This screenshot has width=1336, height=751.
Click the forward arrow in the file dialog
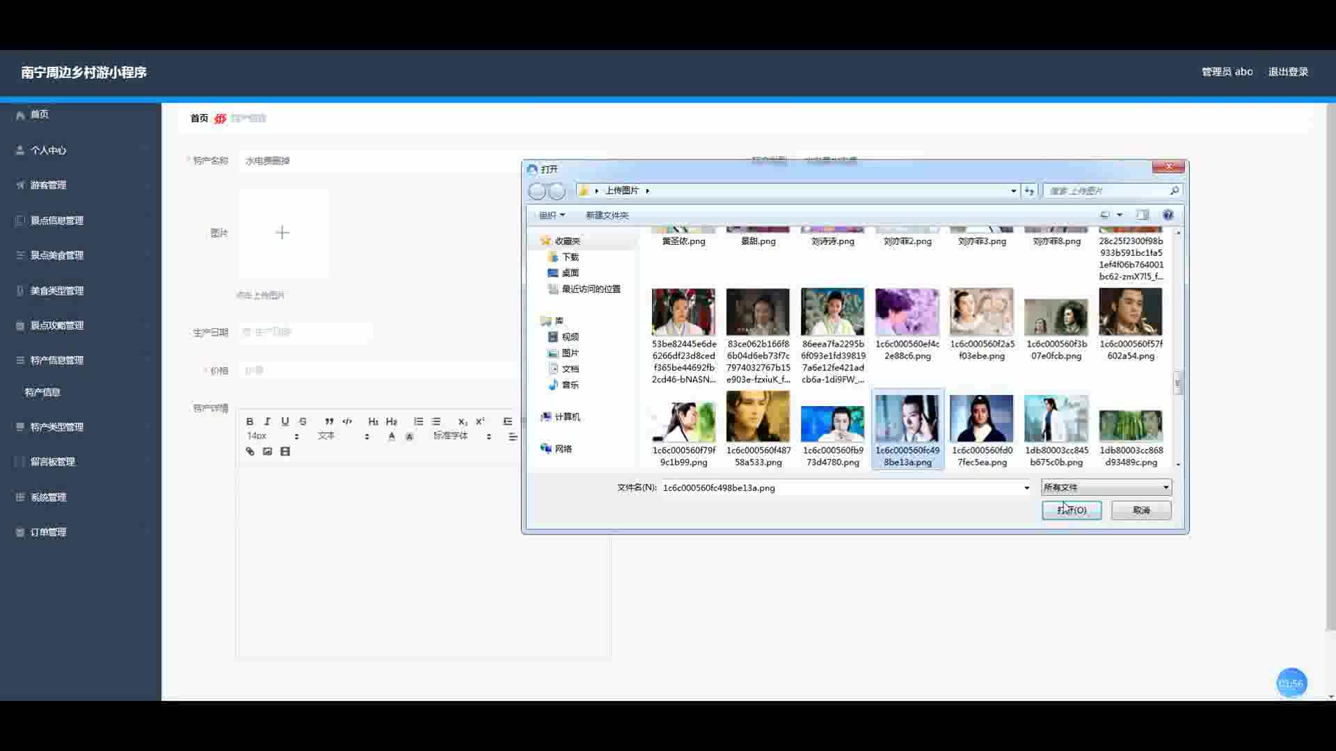coord(557,191)
